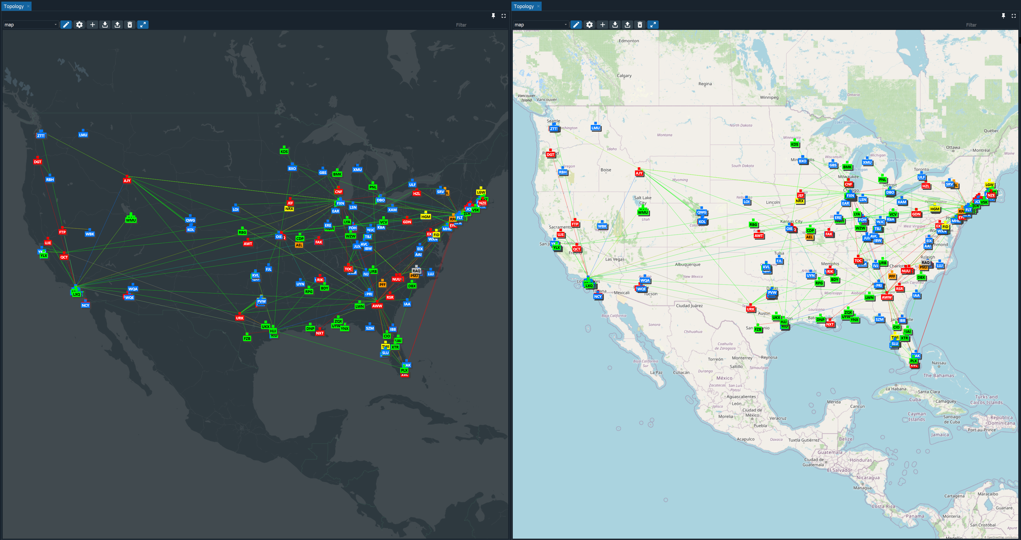
Task: Click expand arrows icon in left panel
Action: click(x=143, y=25)
